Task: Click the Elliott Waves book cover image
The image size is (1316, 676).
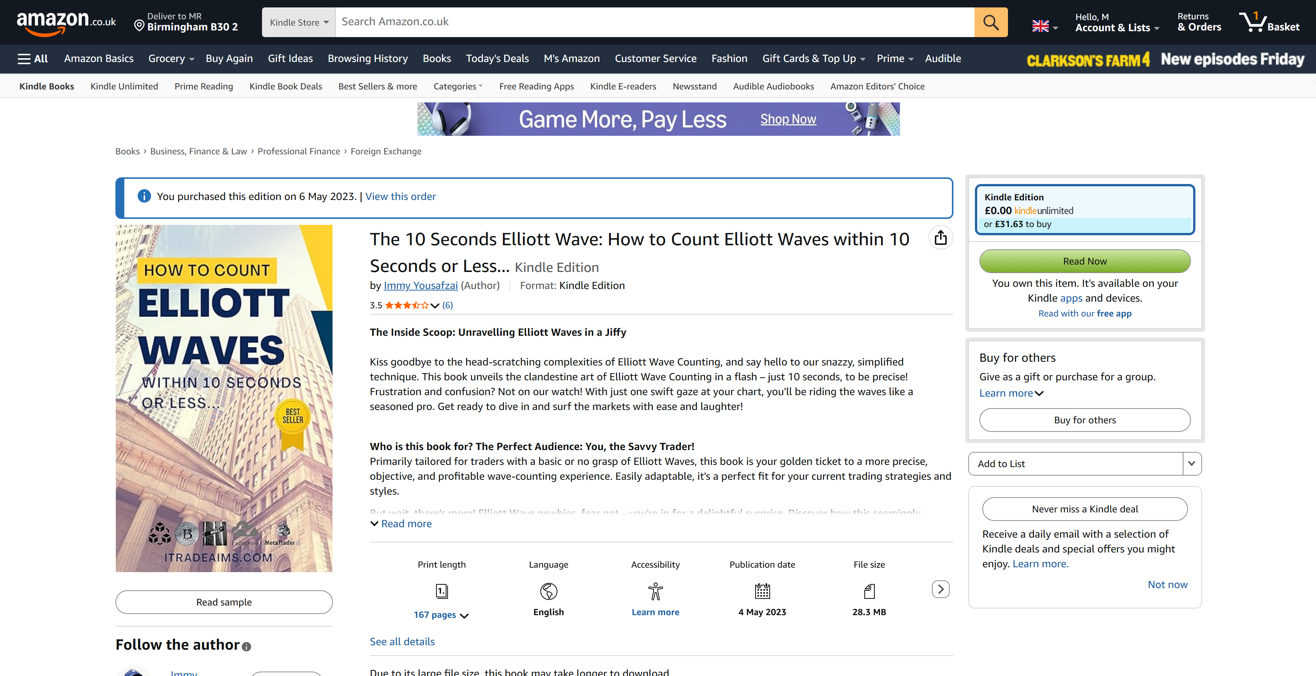Action: click(224, 398)
